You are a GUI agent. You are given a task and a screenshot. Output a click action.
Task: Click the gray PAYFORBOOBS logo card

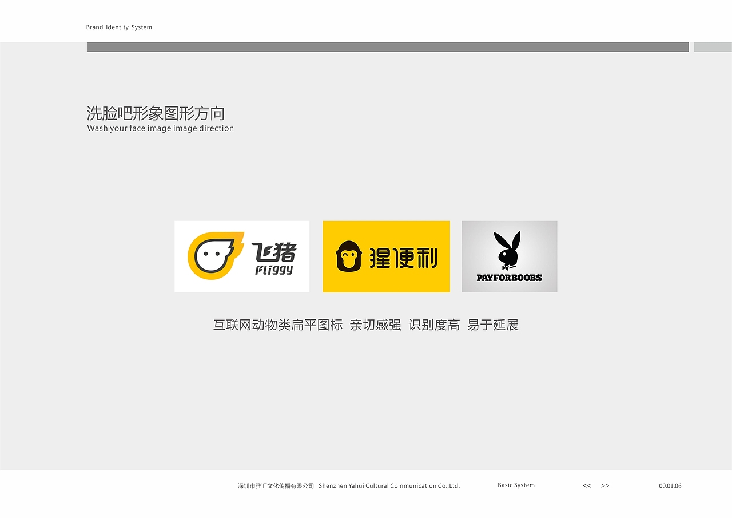click(x=509, y=256)
